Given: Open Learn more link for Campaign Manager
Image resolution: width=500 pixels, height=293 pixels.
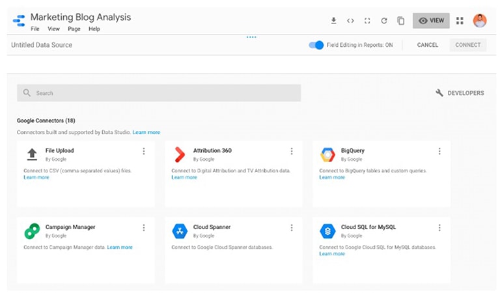Looking at the screenshot, I should [120, 247].
